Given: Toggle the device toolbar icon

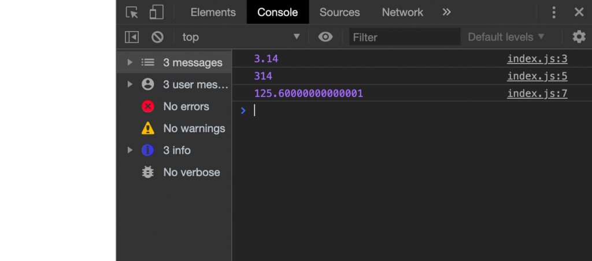Looking at the screenshot, I should pos(156,12).
